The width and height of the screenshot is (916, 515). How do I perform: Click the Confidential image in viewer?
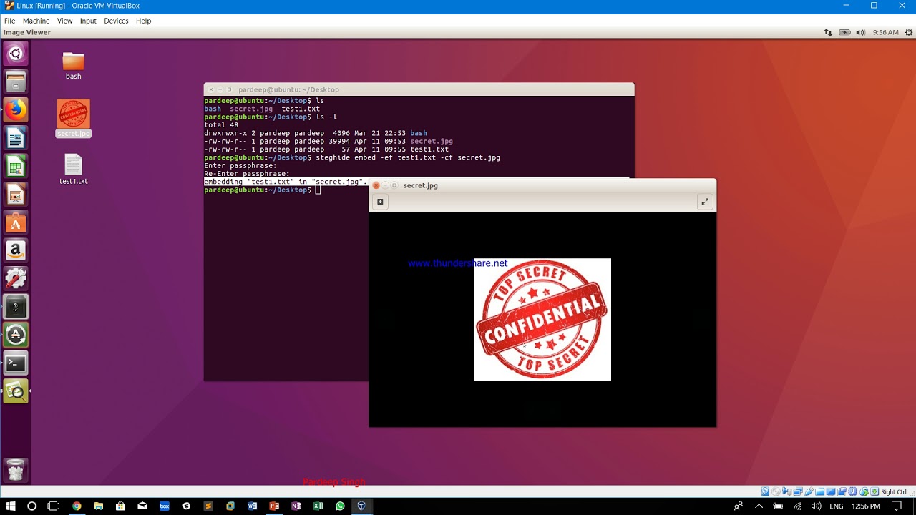click(x=542, y=319)
